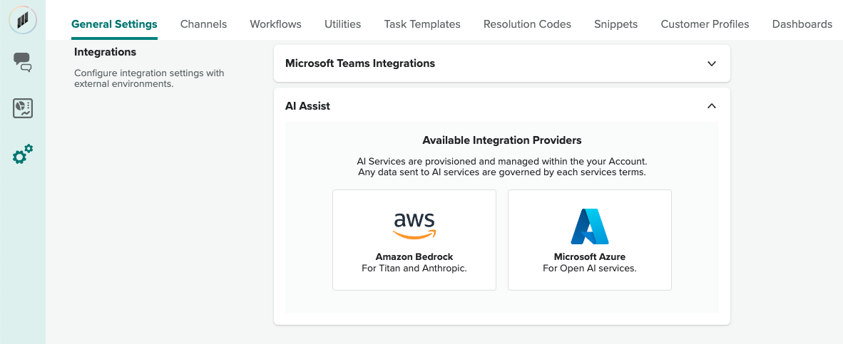
Task: Expand Microsoft Teams Integrations chevron
Action: [711, 63]
